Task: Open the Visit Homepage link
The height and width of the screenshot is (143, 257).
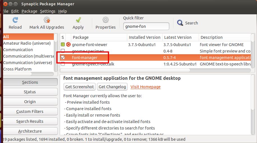Action: (x=145, y=87)
